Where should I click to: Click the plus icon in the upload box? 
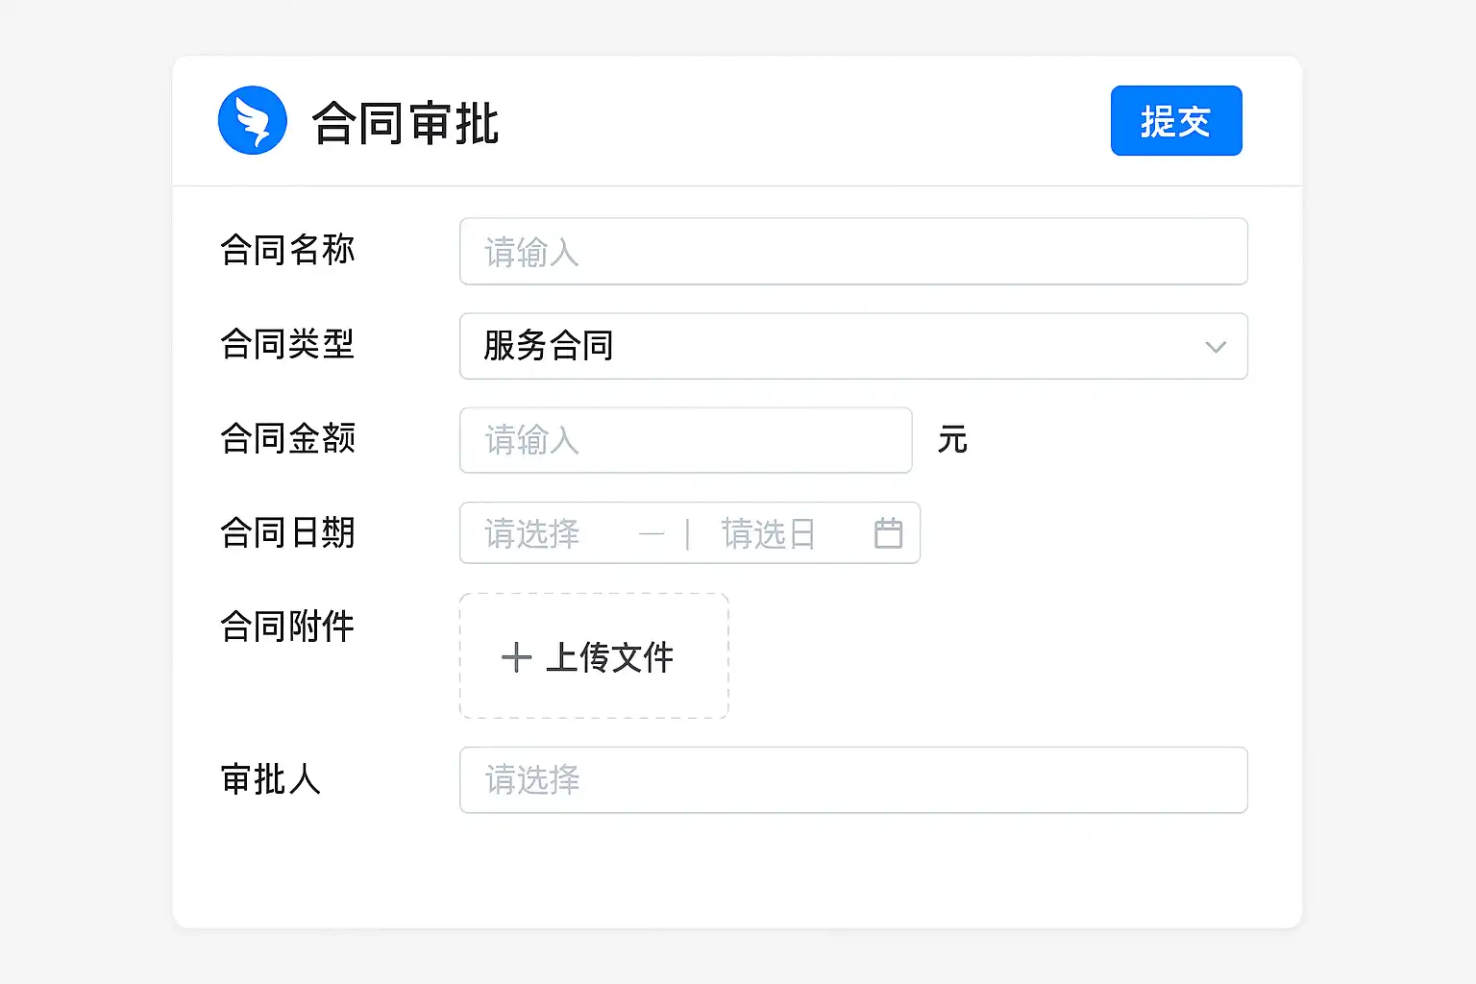pos(516,657)
